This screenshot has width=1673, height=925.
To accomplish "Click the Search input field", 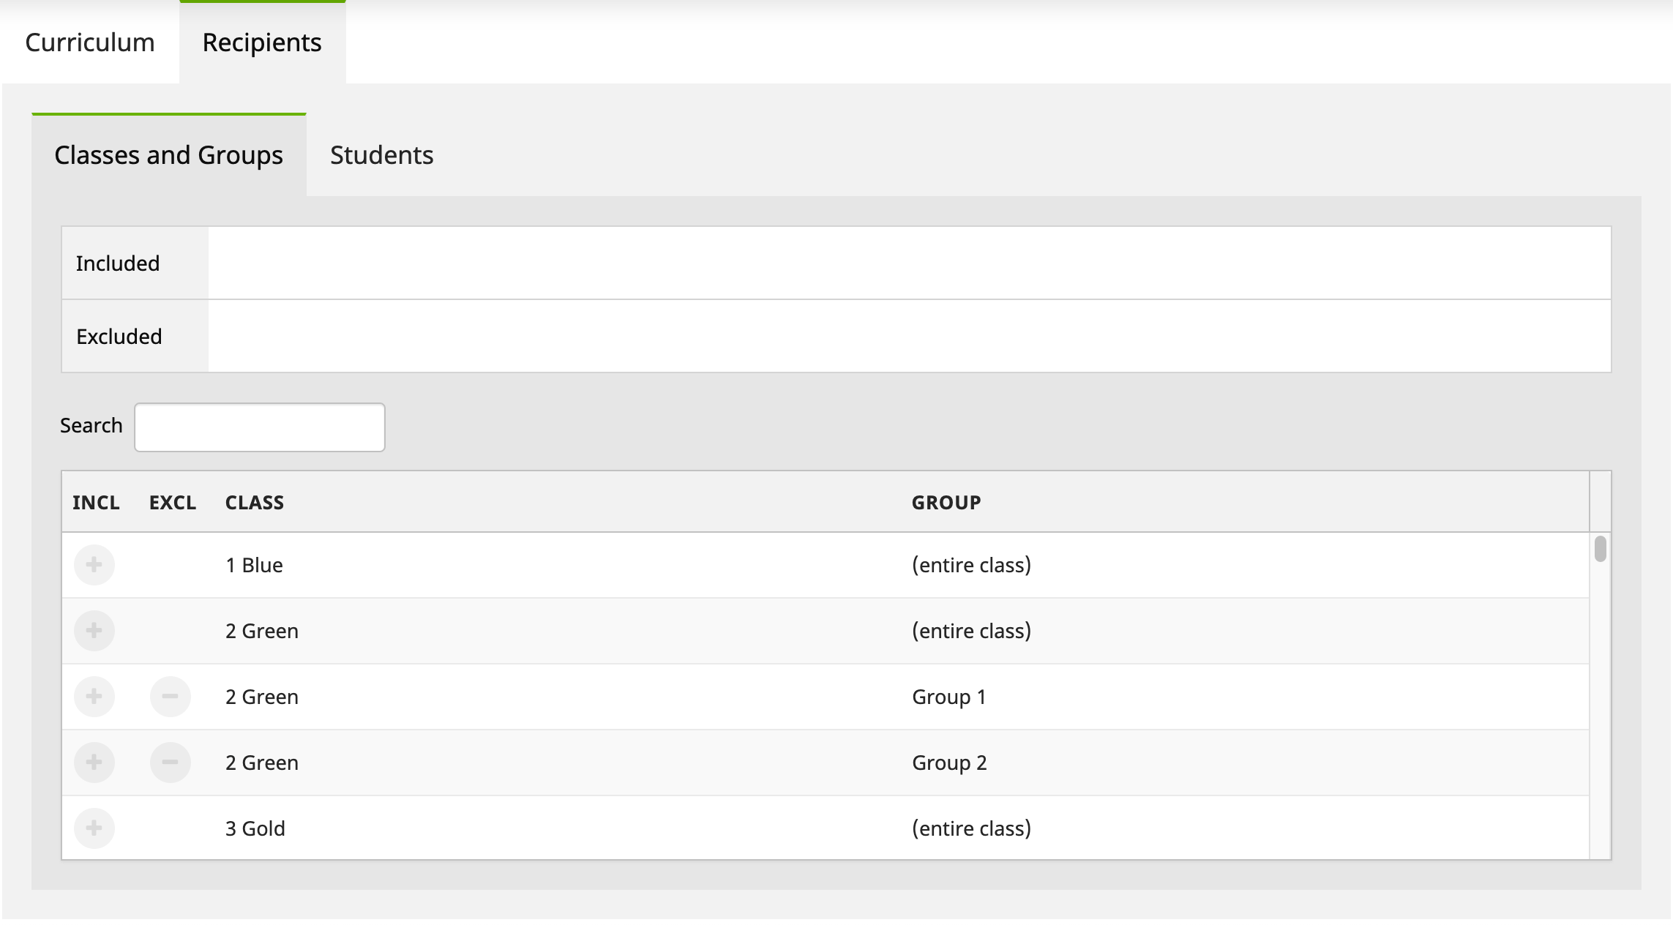I will pos(260,427).
